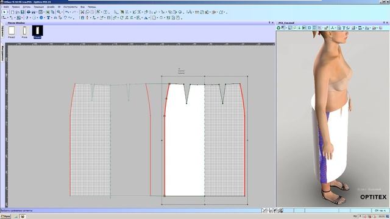Open the Windows Пуск start button
The width and height of the screenshot is (390, 219).
tap(5, 217)
